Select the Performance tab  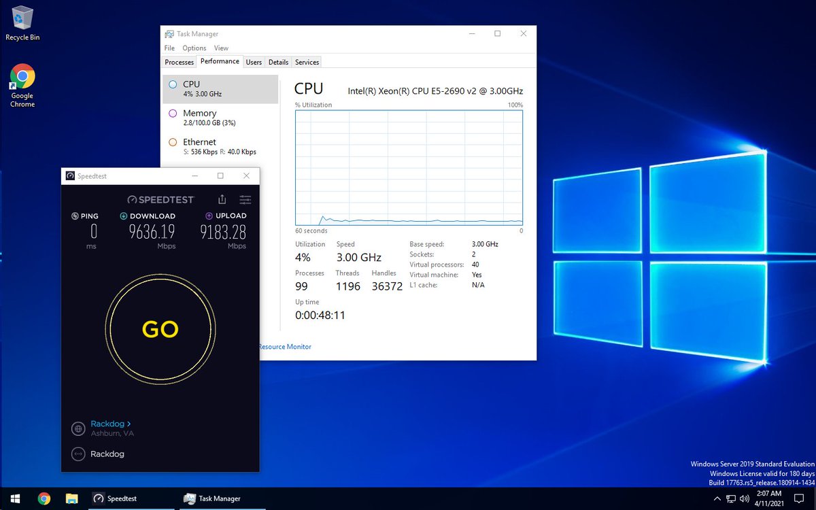[x=220, y=61]
